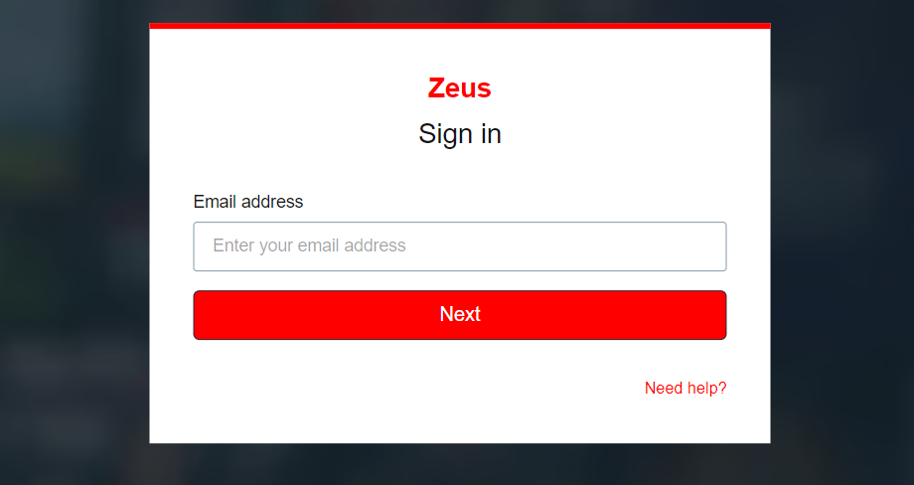The image size is (914, 485).
Task: Click the blurred background right of the dialog
Action: tap(841, 242)
